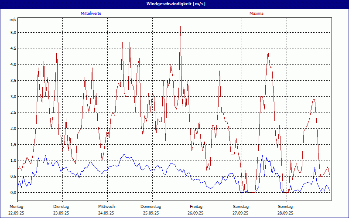Select the Montag day label
This screenshot has width=349, height=218.
(x=16, y=206)
